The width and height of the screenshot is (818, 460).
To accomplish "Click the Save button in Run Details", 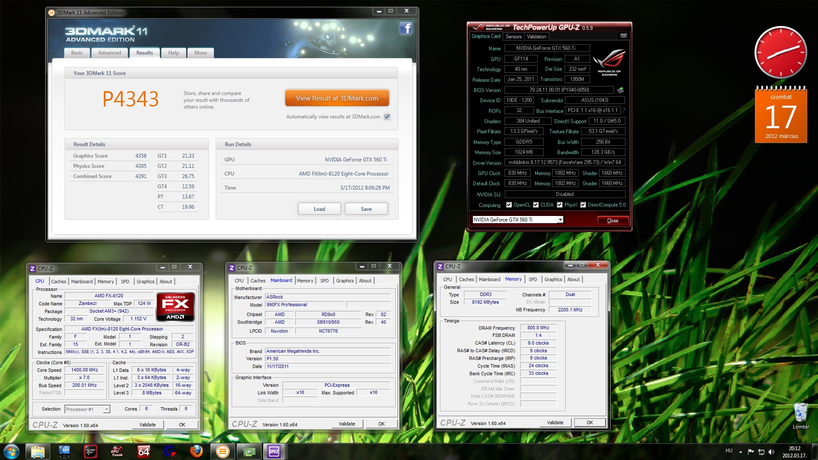I will pos(366,209).
